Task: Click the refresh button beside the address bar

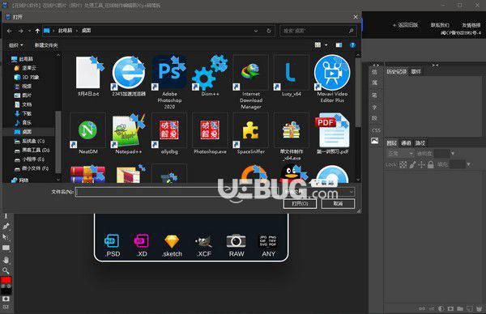Action: 269,31
